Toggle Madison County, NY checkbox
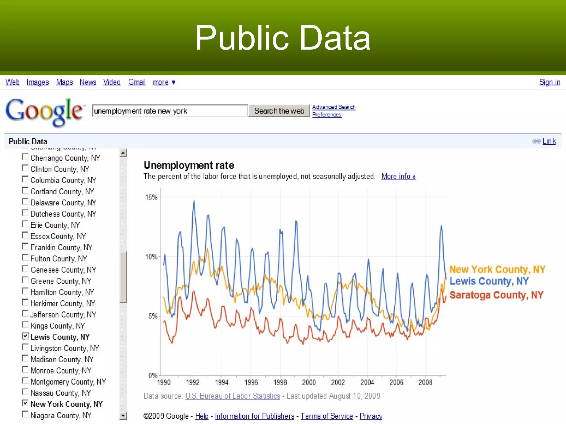This screenshot has width=566, height=424. tap(25, 358)
